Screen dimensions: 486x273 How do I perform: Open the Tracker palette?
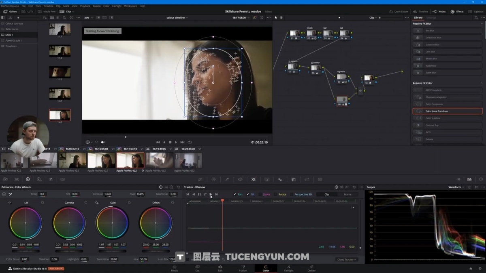pyautogui.click(x=254, y=179)
